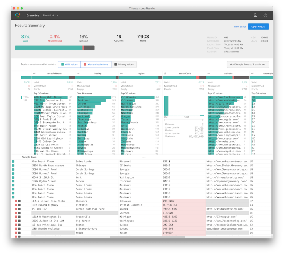This screenshot has height=254, width=284.
Task: Select the California bar in region
Action: 138,97
